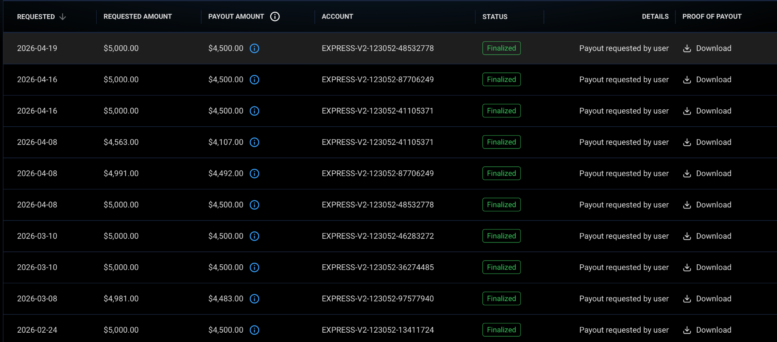This screenshot has height=342, width=777.
Task: Select requested amount $4,563.00
Action: tap(121, 142)
